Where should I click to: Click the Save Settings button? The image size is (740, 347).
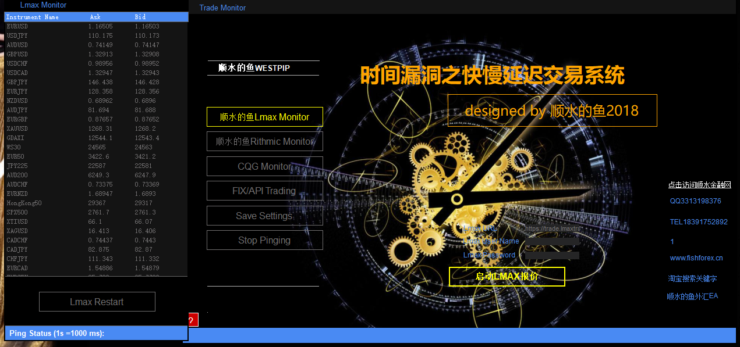click(x=264, y=216)
